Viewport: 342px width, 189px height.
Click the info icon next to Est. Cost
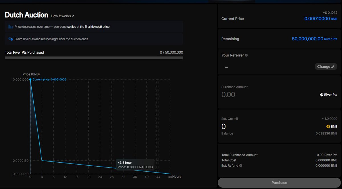click(x=237, y=119)
